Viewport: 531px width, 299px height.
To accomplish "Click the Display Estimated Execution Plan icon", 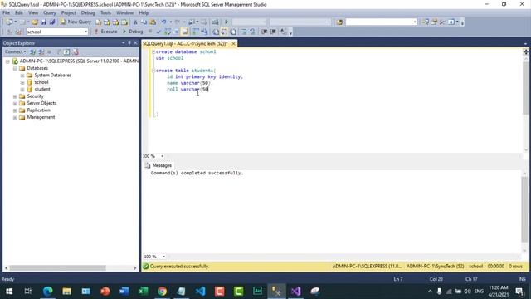I will click(x=168, y=32).
